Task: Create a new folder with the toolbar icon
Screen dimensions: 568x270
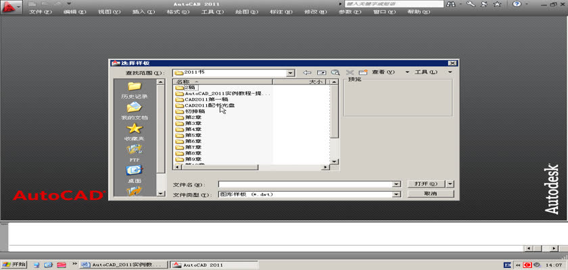Action: (362, 72)
